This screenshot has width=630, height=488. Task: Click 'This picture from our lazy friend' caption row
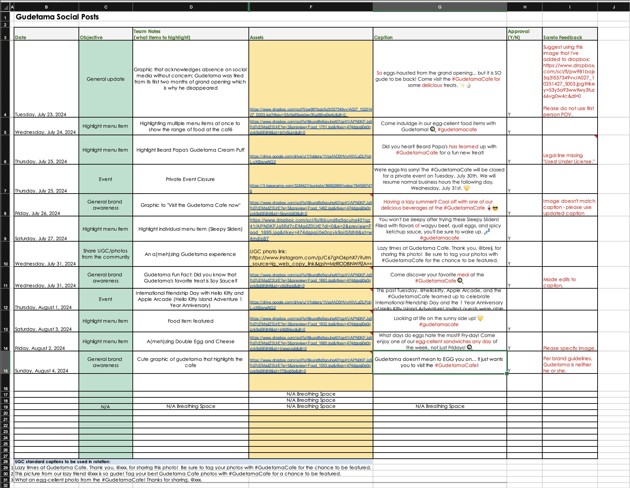(178, 474)
